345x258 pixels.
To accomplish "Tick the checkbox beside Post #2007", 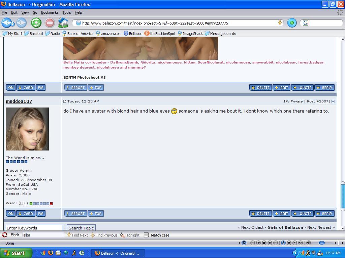I will (333, 101).
